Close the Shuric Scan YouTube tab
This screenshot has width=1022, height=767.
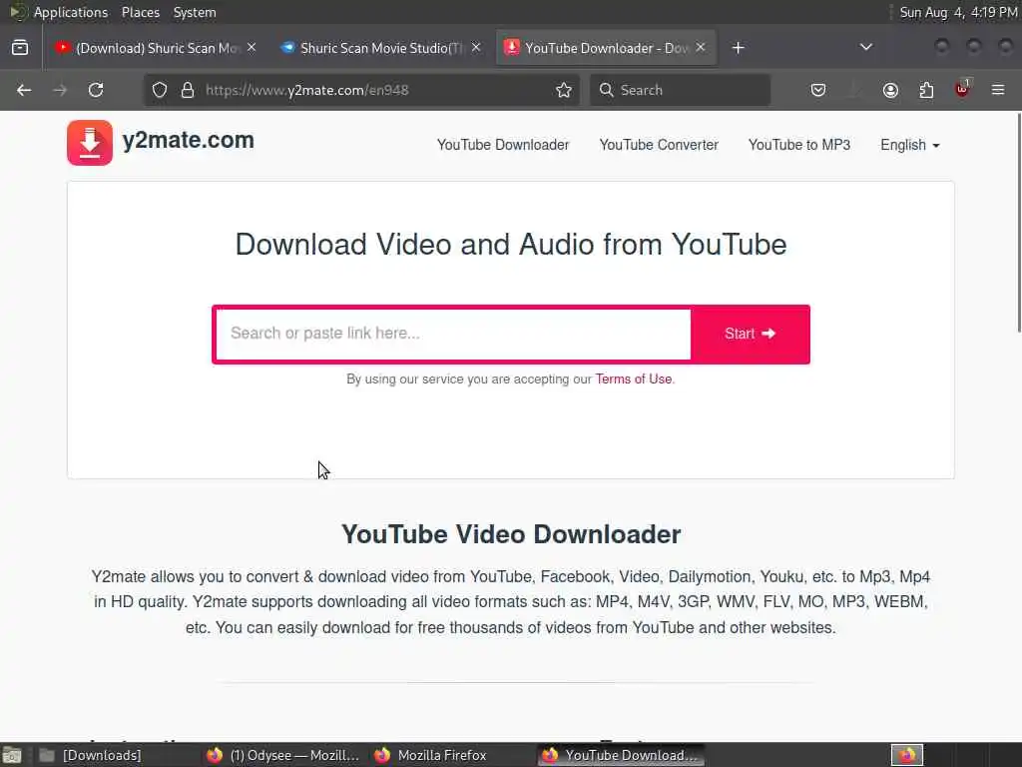click(252, 48)
